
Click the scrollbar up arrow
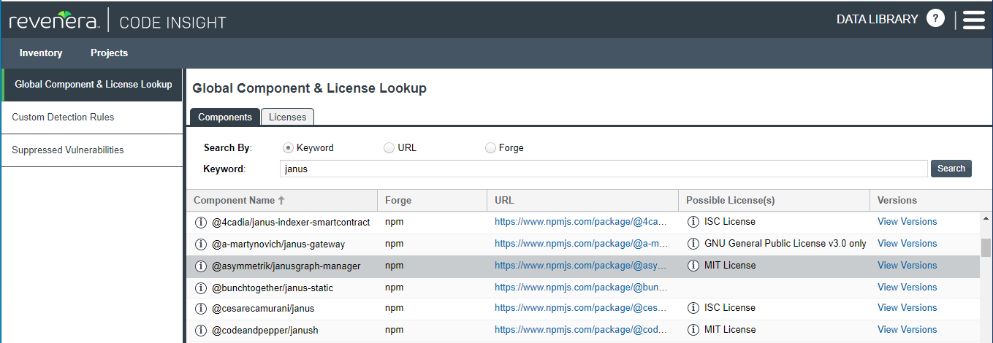point(986,218)
